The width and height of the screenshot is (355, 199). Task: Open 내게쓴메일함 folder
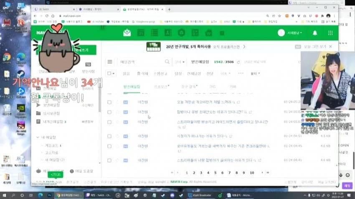(x=53, y=122)
